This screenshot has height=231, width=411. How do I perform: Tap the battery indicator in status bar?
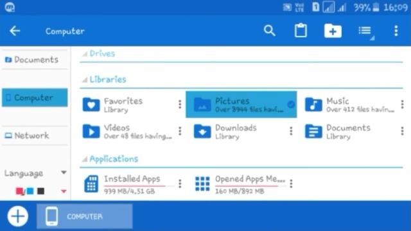(x=376, y=7)
